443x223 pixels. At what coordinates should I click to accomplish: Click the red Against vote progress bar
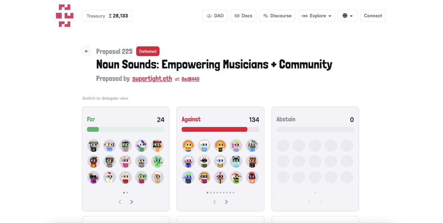pyautogui.click(x=220, y=129)
